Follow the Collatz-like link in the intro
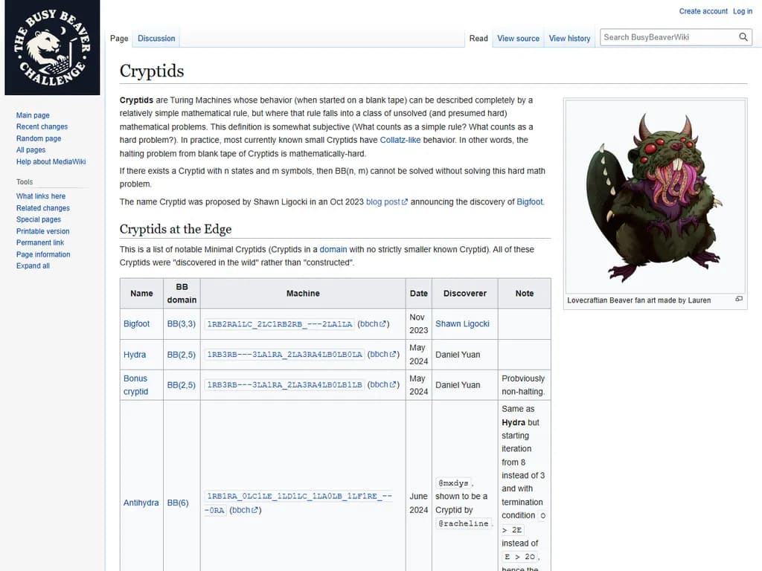 401,139
